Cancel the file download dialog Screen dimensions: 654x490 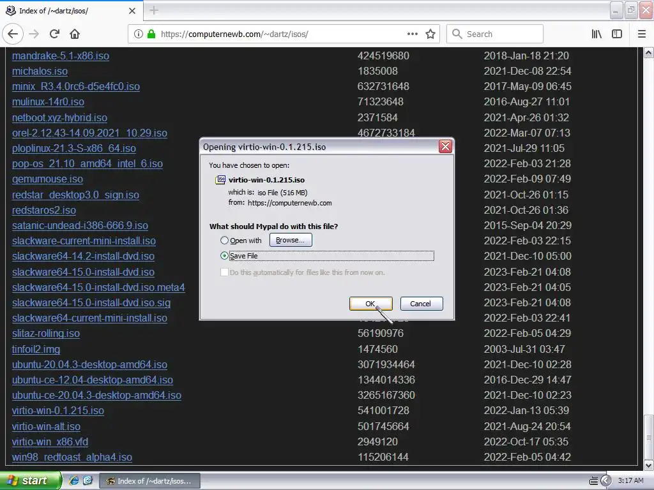tap(422, 303)
